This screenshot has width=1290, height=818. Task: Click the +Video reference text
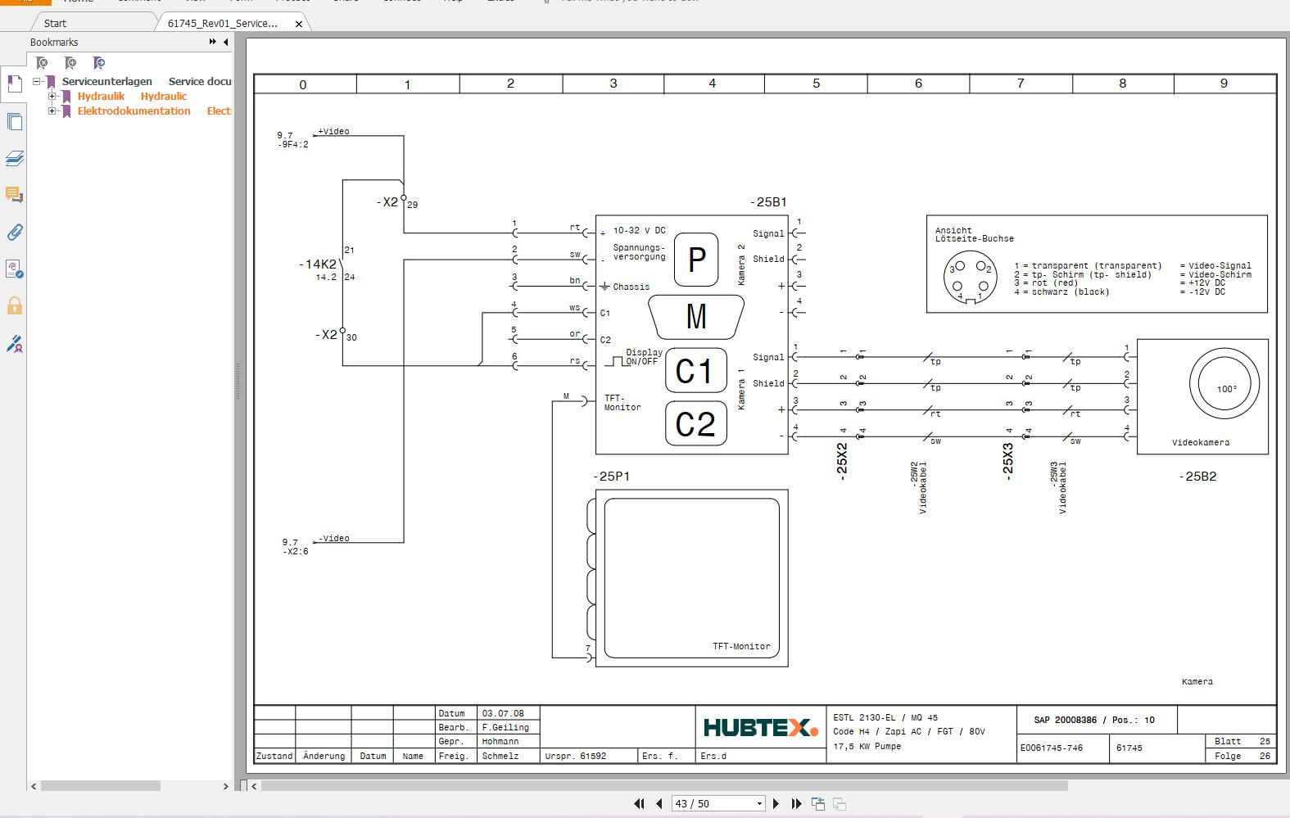click(x=333, y=131)
